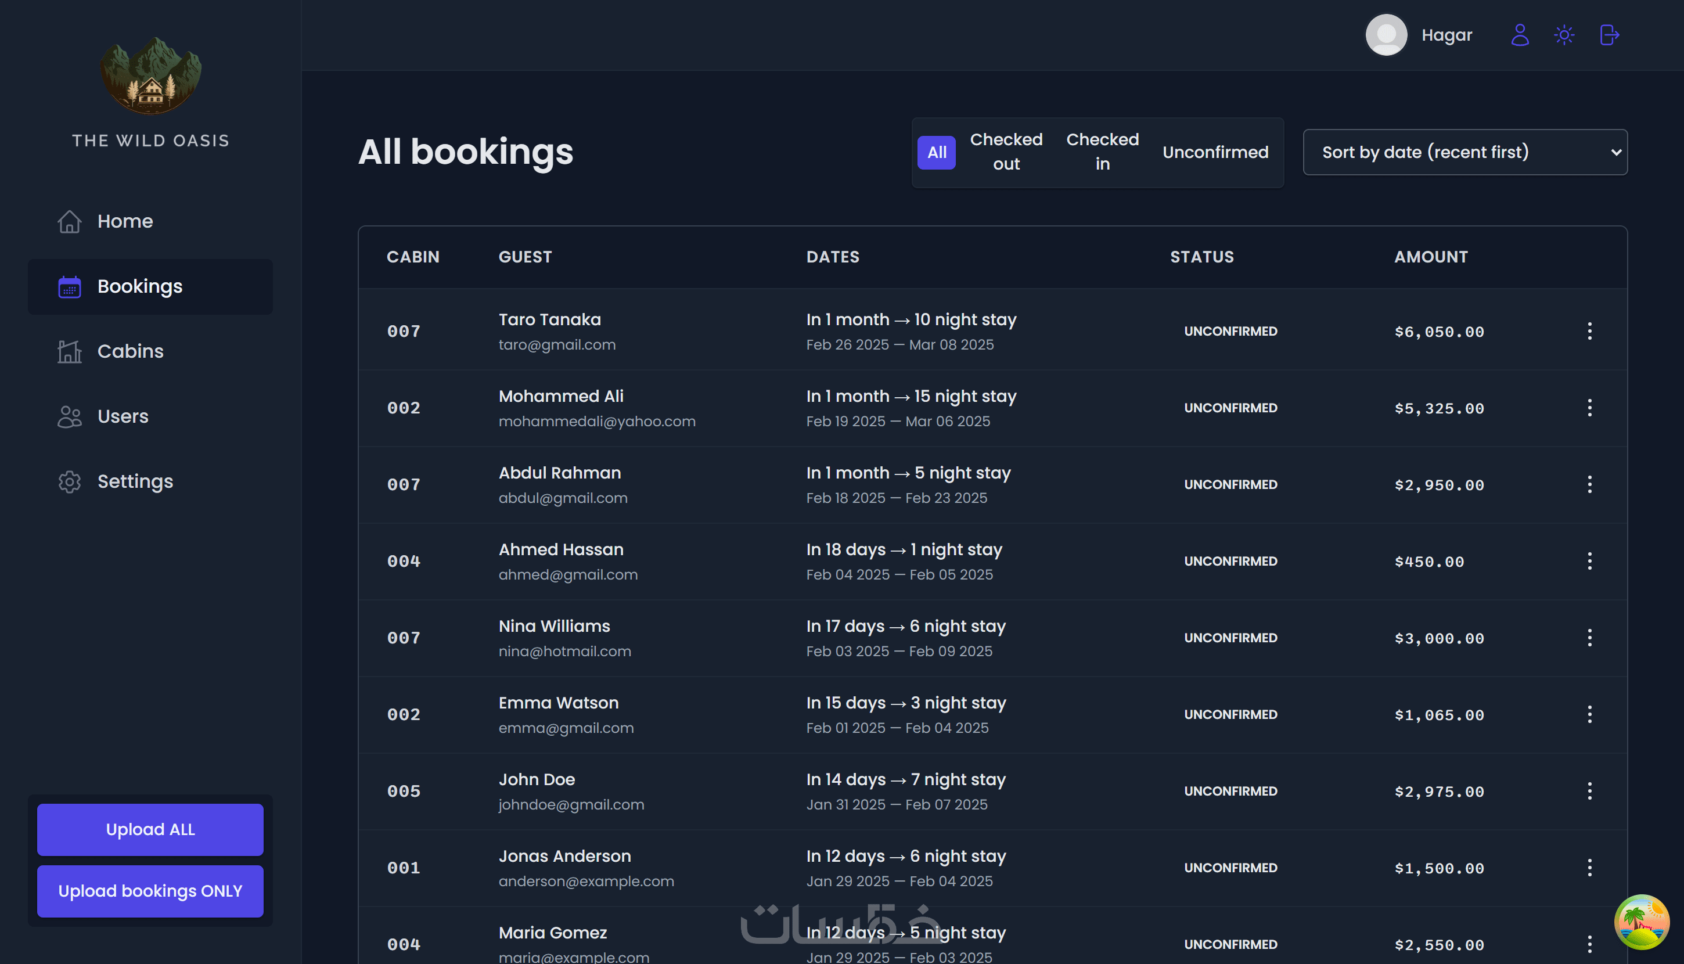1684x964 pixels.
Task: Click Upload bookings ONLY button
Action: click(x=150, y=891)
